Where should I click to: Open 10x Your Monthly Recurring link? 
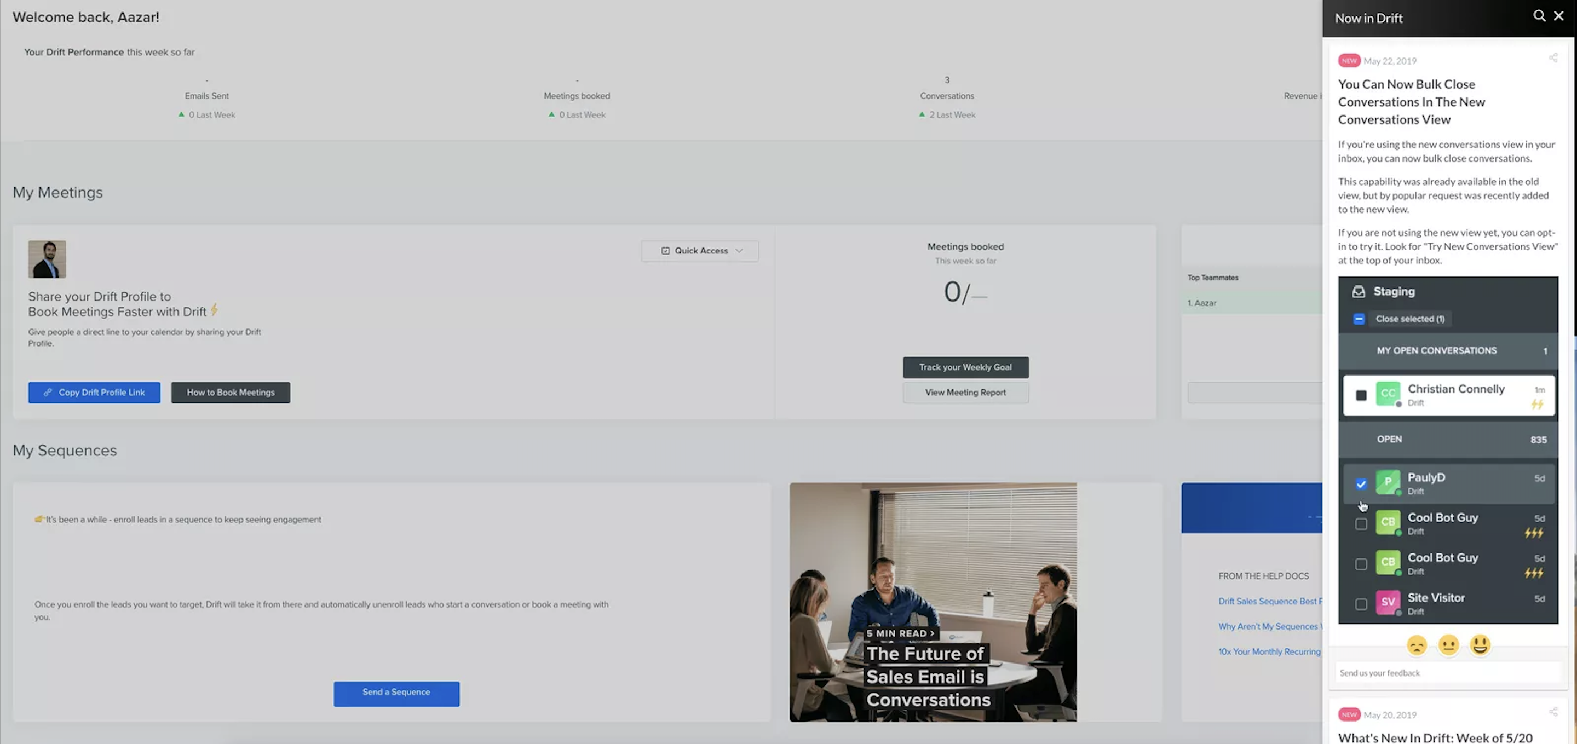(x=1270, y=651)
